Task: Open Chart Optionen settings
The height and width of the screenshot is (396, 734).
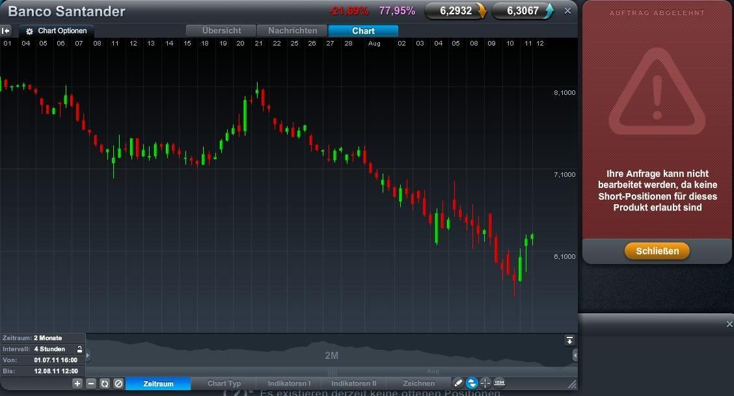Action: (x=57, y=31)
